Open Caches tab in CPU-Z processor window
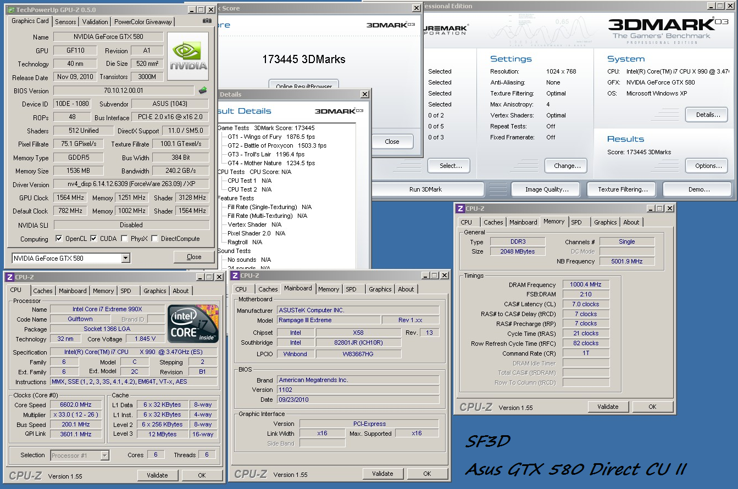 click(x=43, y=291)
